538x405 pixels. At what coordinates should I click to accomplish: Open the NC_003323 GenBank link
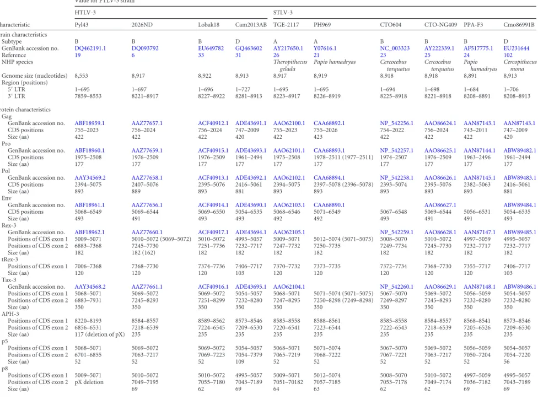(x=395, y=48)
